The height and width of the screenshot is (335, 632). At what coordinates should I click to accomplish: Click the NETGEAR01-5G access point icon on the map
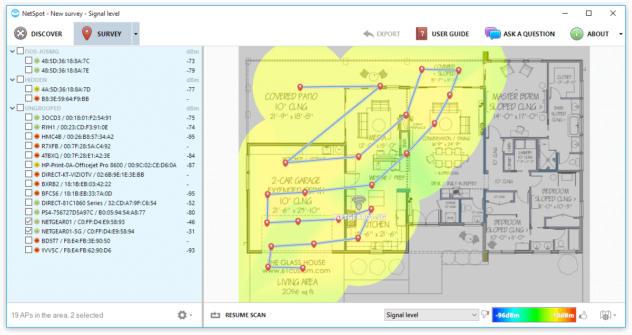coord(360,204)
